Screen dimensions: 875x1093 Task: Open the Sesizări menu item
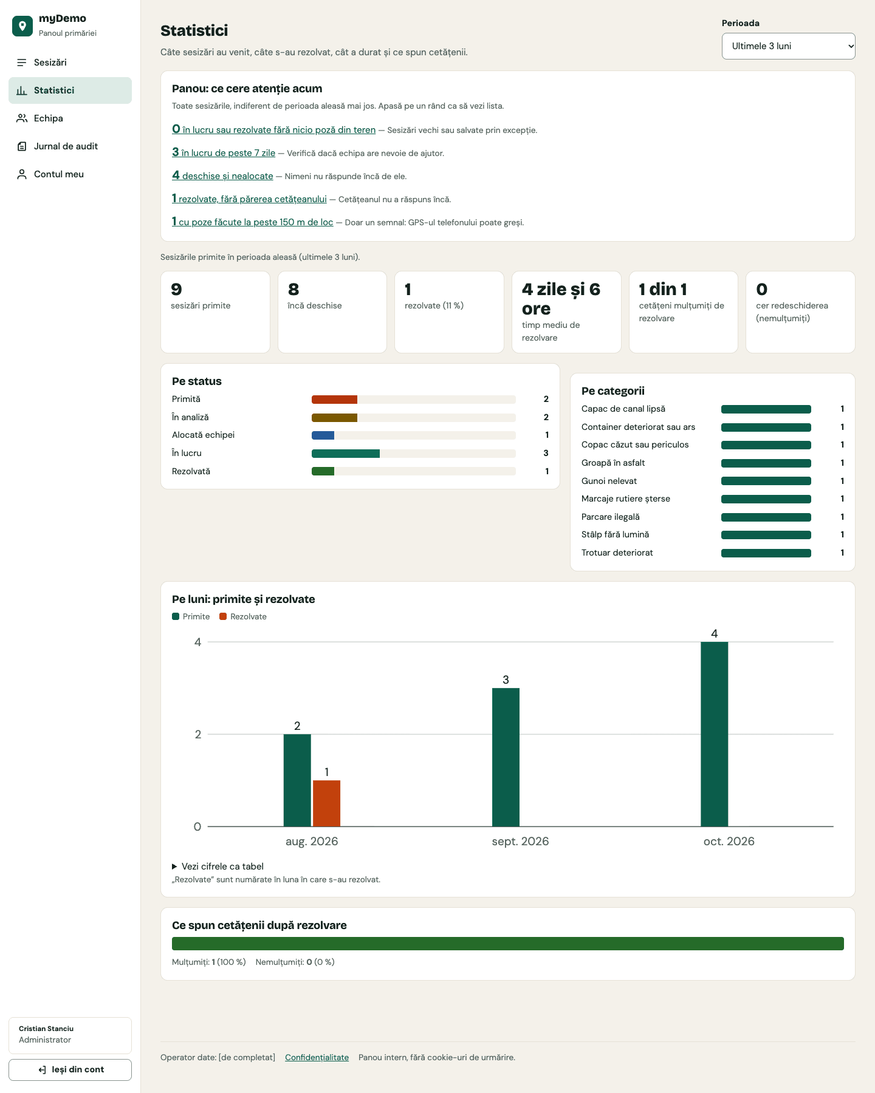pyautogui.click(x=70, y=63)
